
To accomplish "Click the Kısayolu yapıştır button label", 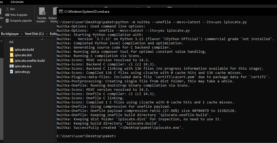I will [x=21, y=21].
